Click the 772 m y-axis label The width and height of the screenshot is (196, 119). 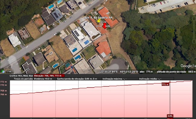coord(4,82)
